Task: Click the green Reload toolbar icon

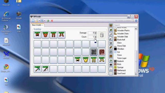Action: pyautogui.click(x=48, y=21)
